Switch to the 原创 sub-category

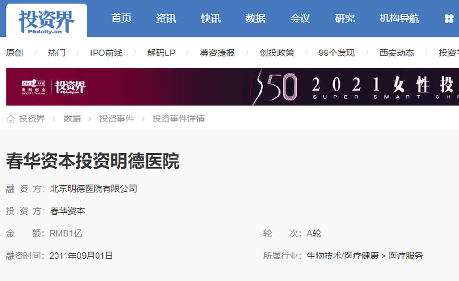tap(14, 53)
